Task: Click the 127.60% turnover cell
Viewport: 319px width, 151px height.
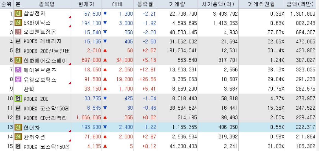Action: tap(275, 32)
